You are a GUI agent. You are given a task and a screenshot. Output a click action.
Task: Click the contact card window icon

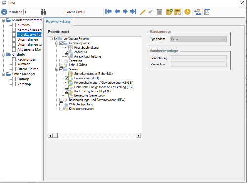[207, 12]
